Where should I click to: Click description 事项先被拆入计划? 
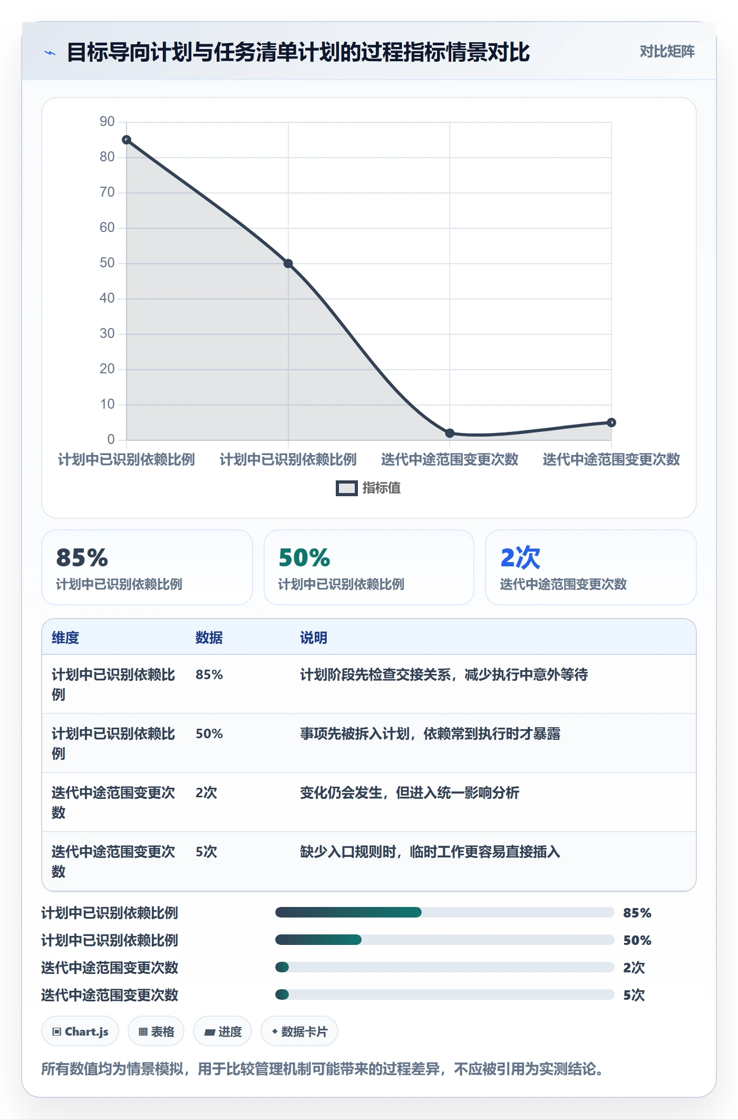430,733
